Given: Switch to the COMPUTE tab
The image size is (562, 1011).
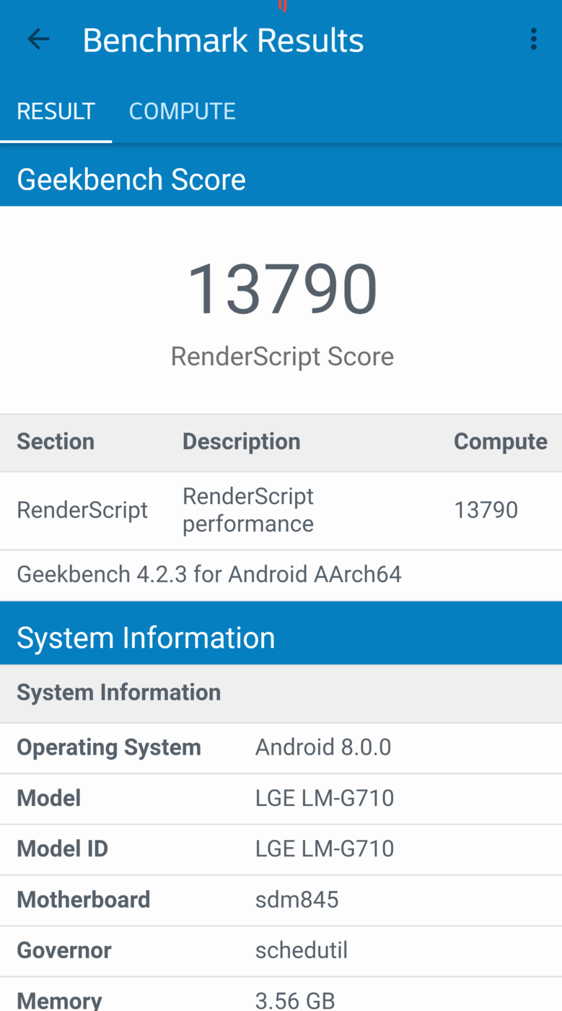Looking at the screenshot, I should 182,111.
